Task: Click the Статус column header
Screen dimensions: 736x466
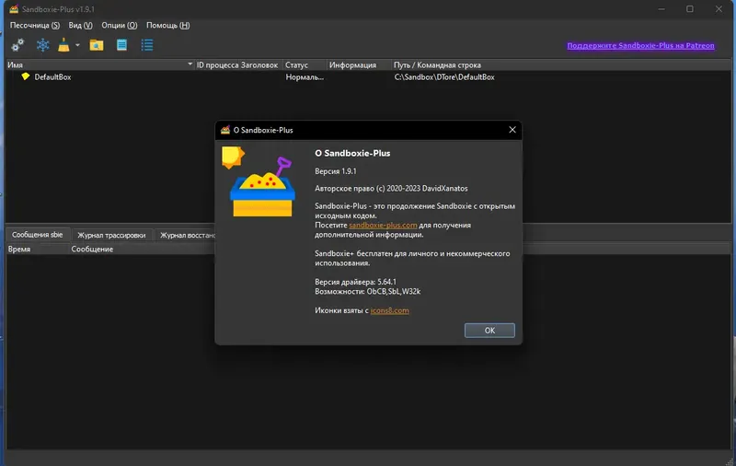Action: (305, 64)
